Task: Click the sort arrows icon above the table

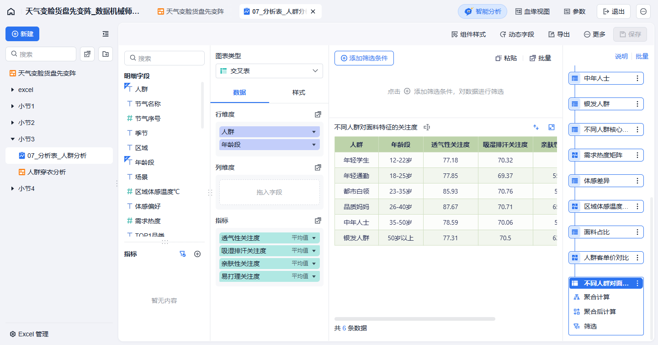Action: 536,127
